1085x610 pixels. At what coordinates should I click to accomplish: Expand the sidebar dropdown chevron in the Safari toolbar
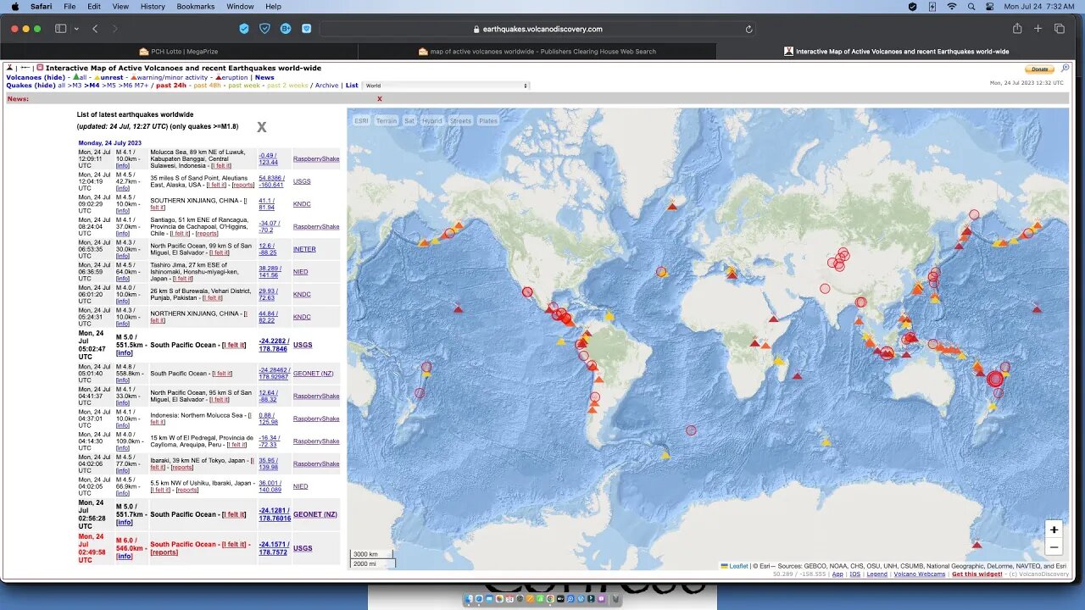tap(76, 29)
